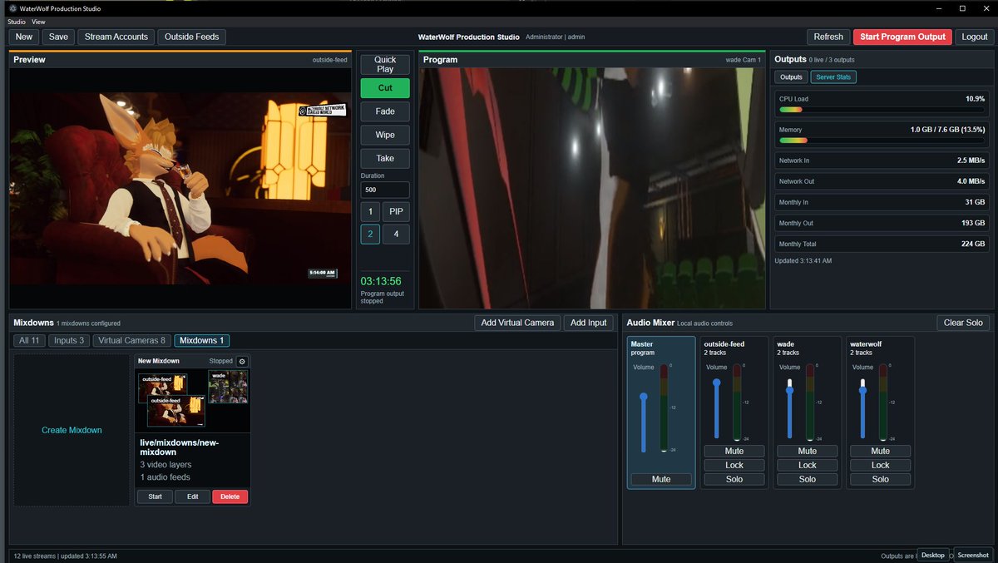998x563 pixels.
Task: Click the Screenshot button in status bar
Action: pos(973,555)
